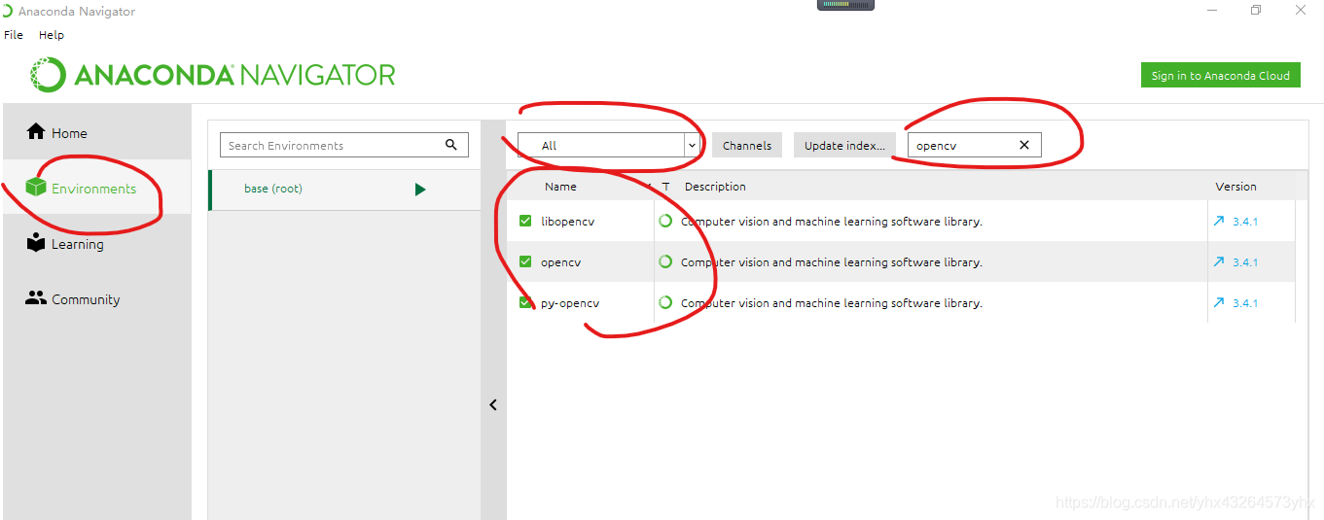Open the Help menu
The image size is (1324, 520).
52,35
